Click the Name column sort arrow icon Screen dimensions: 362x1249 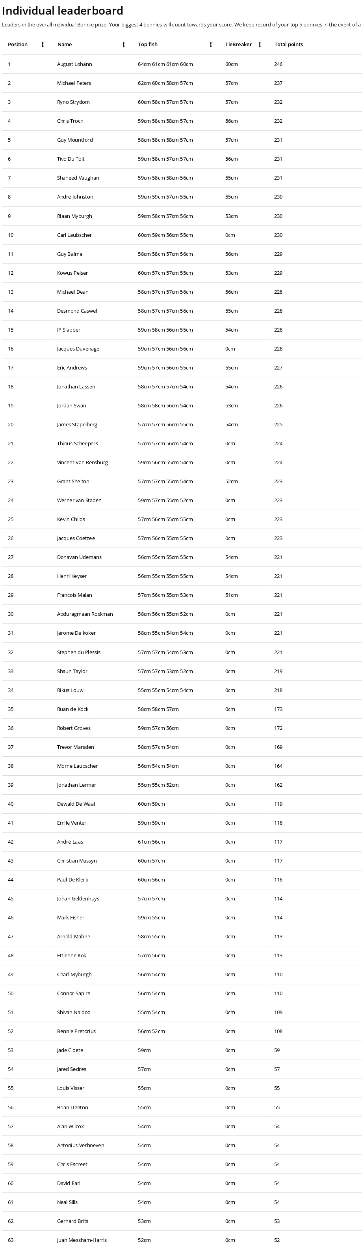click(x=123, y=45)
